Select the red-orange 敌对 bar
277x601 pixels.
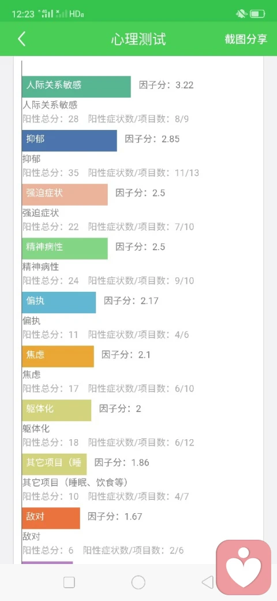click(x=51, y=518)
